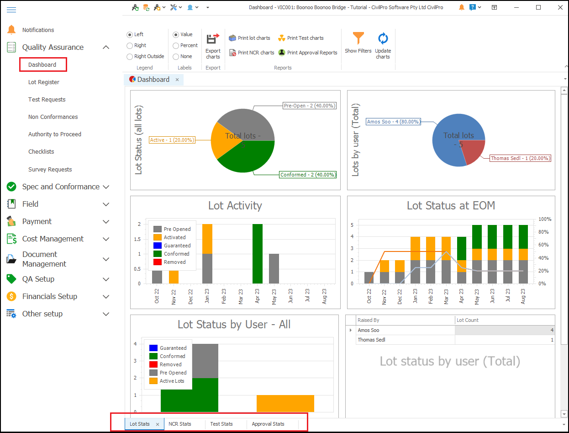Switch to the NCR Stats tab

180,424
